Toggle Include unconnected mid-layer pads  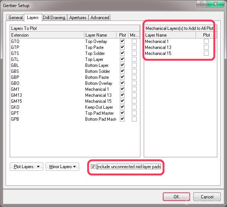[93, 167]
